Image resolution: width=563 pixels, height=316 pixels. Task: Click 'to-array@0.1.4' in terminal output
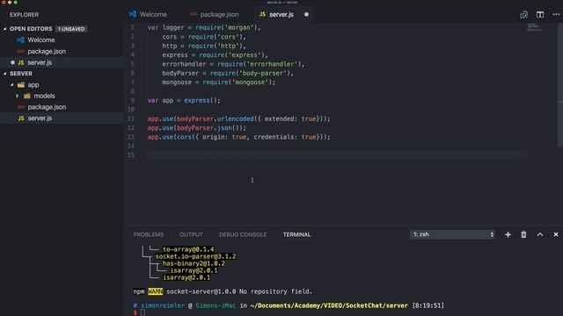[188, 249]
